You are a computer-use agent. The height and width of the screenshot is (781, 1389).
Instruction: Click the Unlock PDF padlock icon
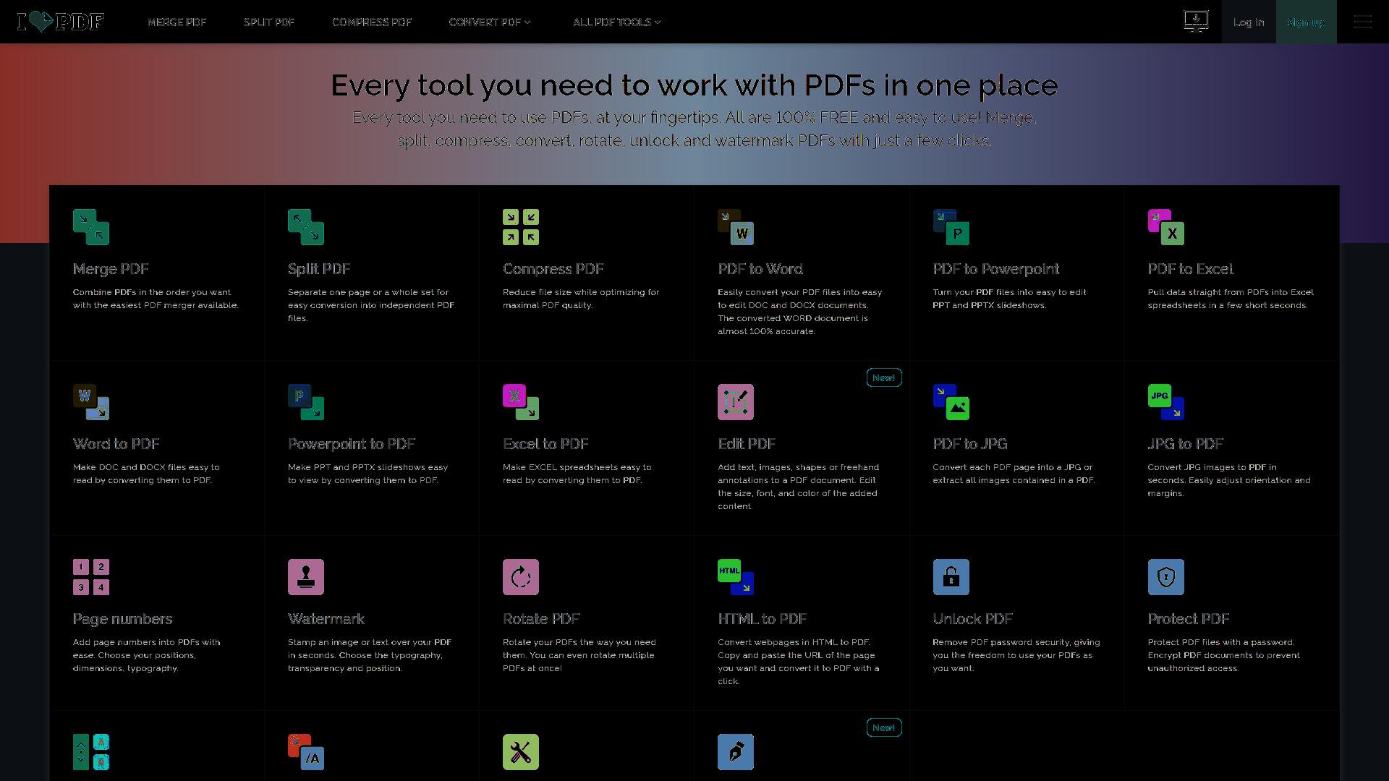(x=951, y=577)
